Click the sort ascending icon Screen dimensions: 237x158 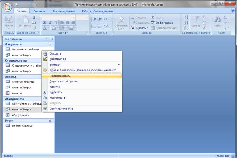point(186,18)
